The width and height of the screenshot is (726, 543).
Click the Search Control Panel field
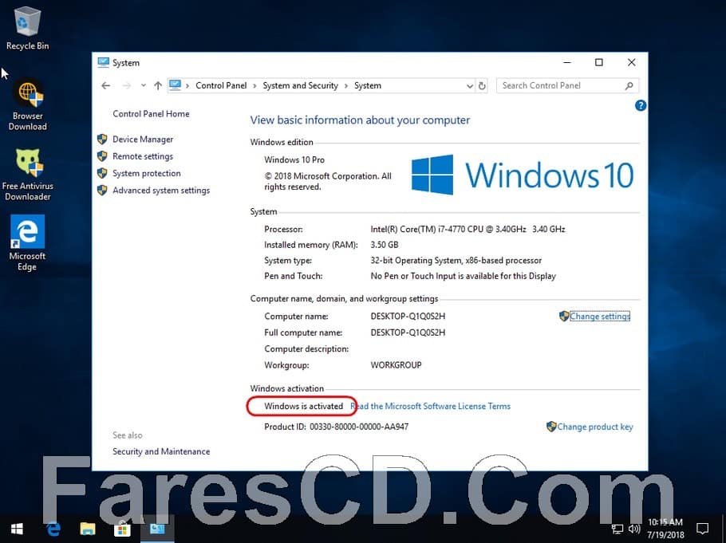point(568,85)
